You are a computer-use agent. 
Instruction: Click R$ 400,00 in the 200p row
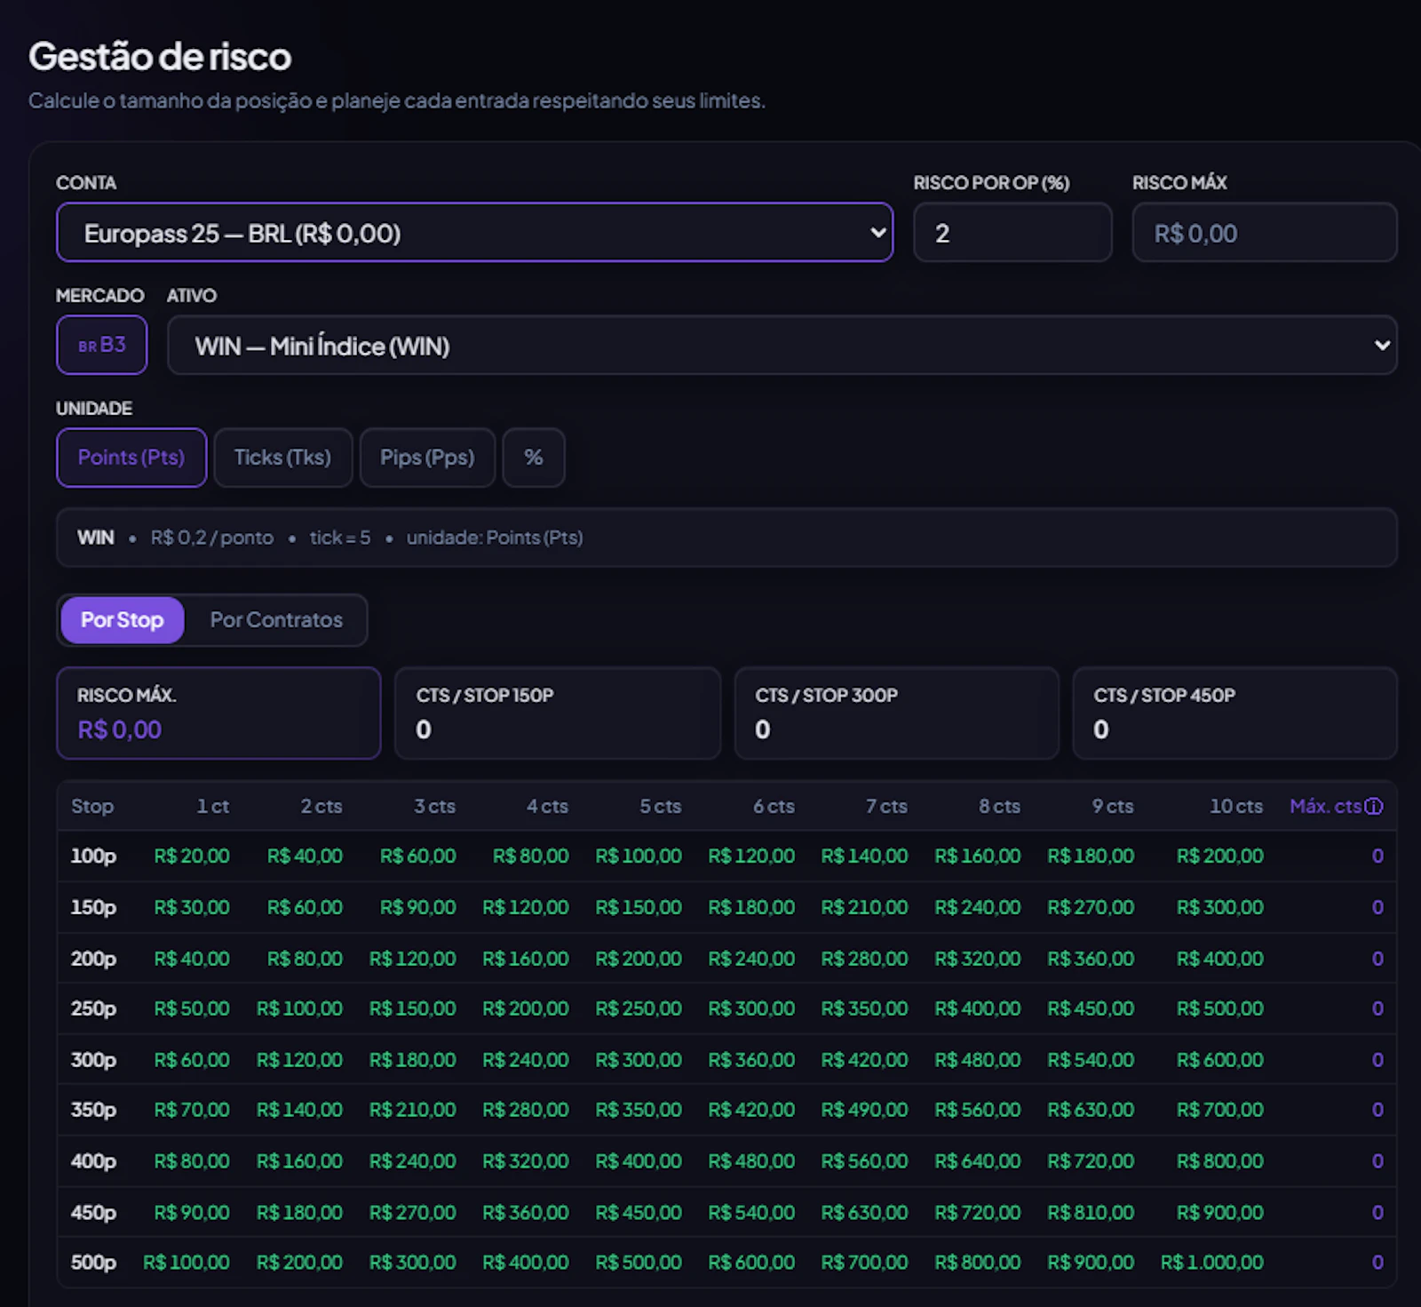[x=1220, y=960]
